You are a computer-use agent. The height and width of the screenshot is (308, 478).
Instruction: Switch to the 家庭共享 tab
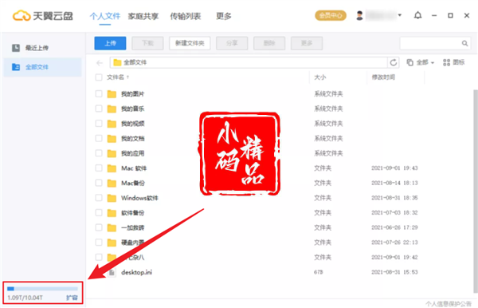[143, 16]
